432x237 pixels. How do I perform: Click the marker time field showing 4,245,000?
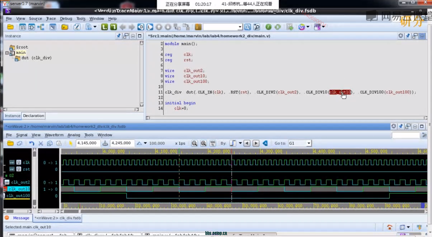pos(122,143)
